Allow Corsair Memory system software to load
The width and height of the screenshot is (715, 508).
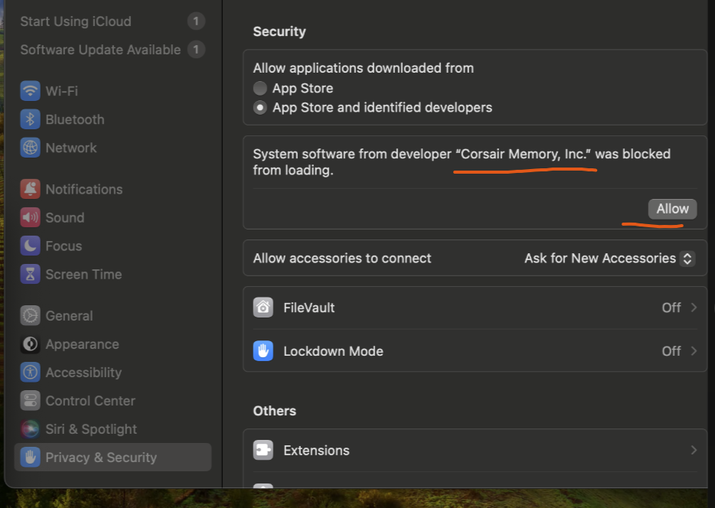(x=672, y=208)
